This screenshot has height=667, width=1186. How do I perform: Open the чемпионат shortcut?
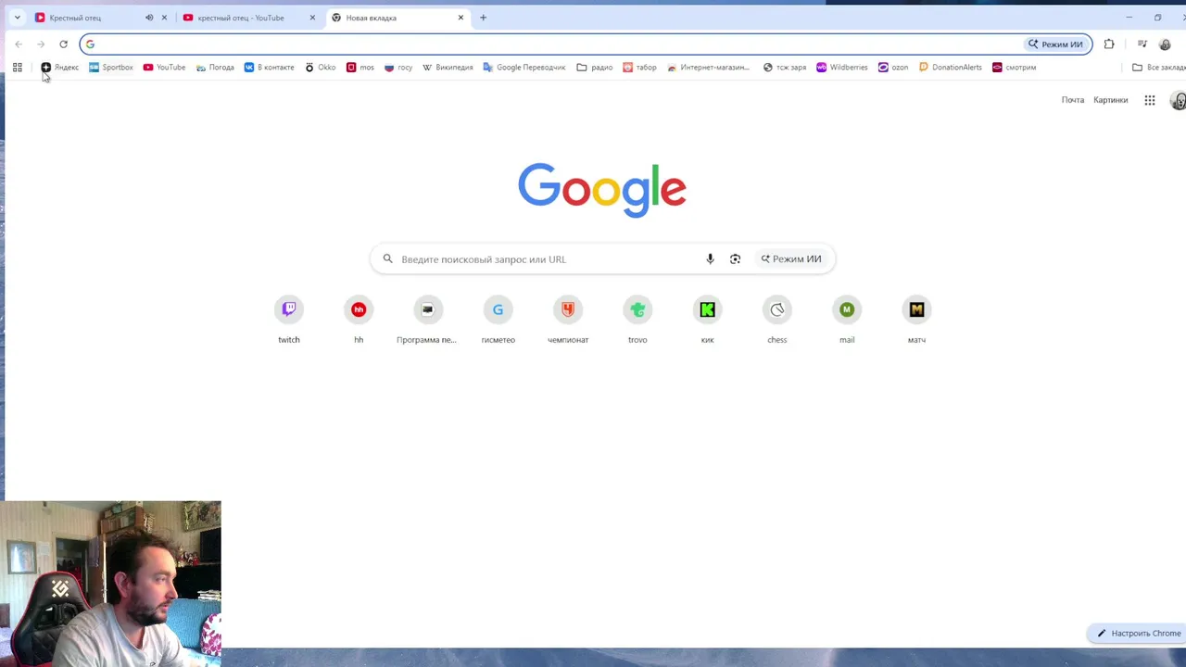pyautogui.click(x=568, y=319)
